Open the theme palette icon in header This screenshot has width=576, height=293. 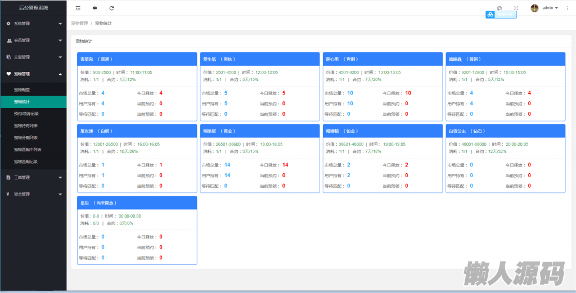pos(499,8)
